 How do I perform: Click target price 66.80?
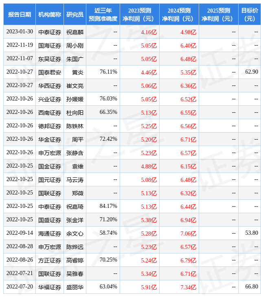pyautogui.click(x=252, y=287)
